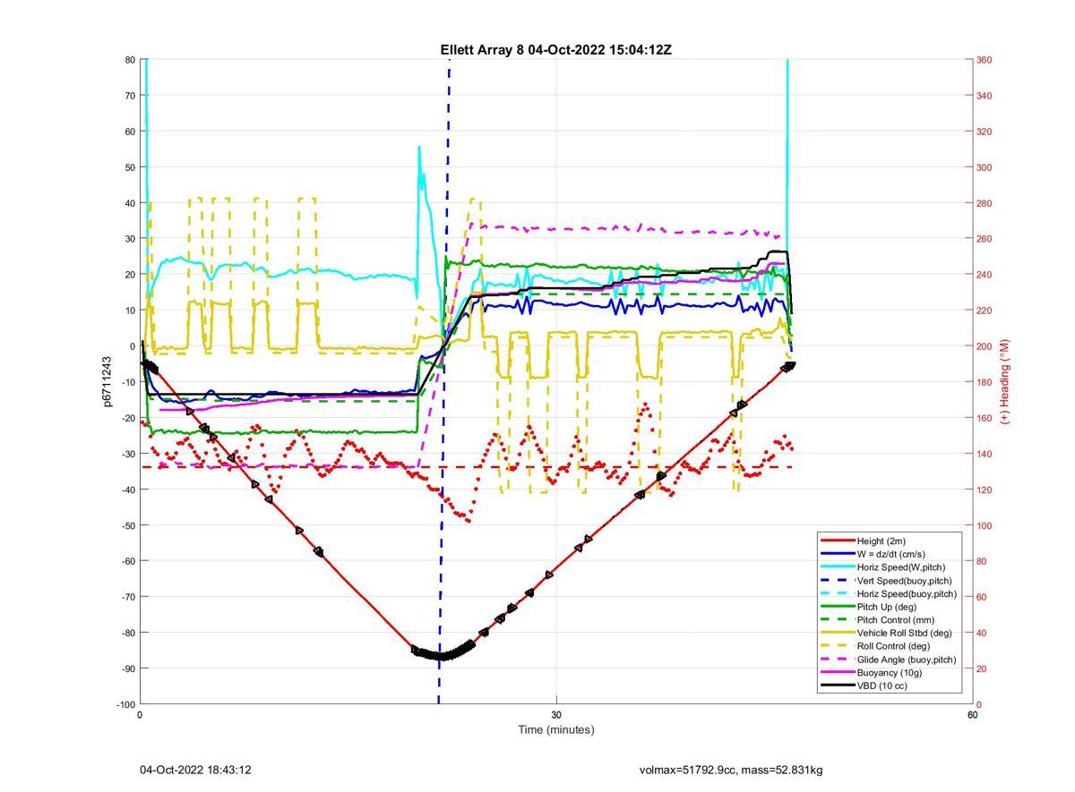This screenshot has width=1075, height=792.
Task: Select the '(+) Heading (°M)' right axis label
Action: coord(1005,381)
